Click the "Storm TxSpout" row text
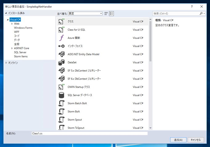 76,128
